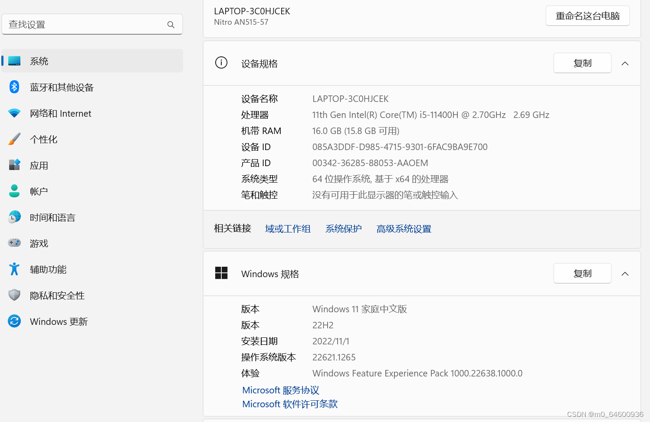This screenshot has height=422, width=650.
Task: Open 时间和语言 settings
Action: [92, 217]
